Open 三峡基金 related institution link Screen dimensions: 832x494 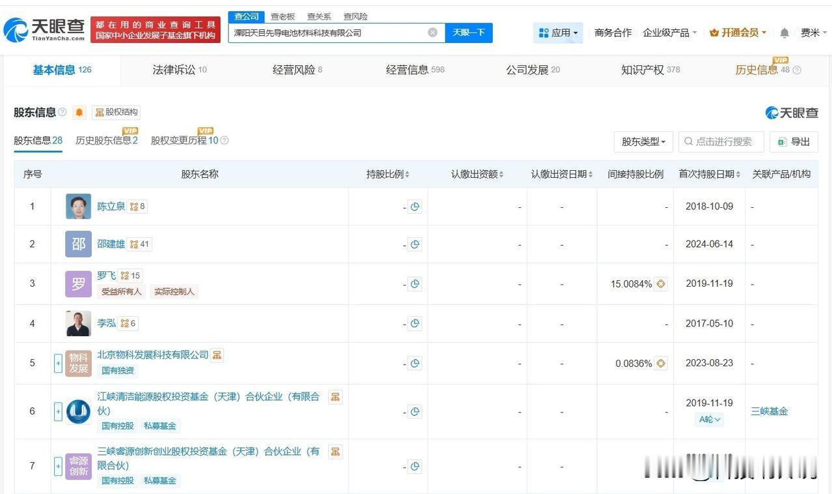tap(770, 411)
